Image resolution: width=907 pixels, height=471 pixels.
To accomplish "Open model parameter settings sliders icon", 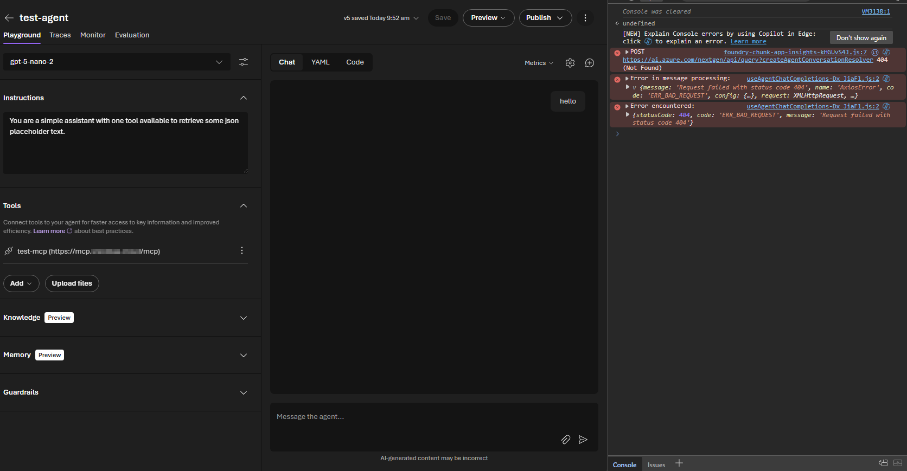I will [x=244, y=62].
